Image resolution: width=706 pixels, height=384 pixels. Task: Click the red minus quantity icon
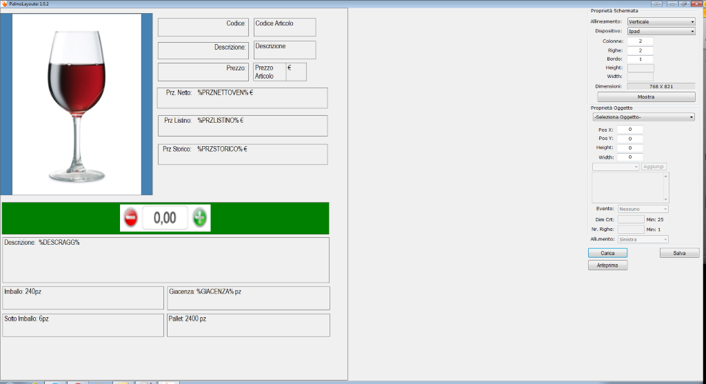click(x=130, y=218)
